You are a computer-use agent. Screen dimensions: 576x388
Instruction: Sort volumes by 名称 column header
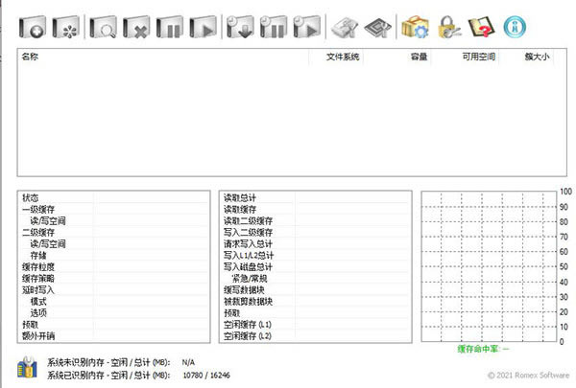pos(163,57)
